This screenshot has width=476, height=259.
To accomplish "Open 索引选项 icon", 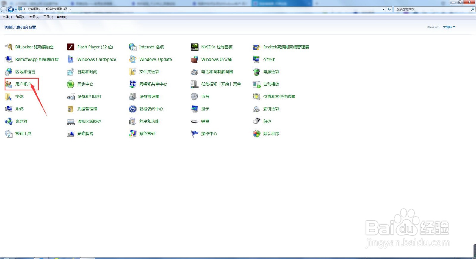I will click(256, 109).
